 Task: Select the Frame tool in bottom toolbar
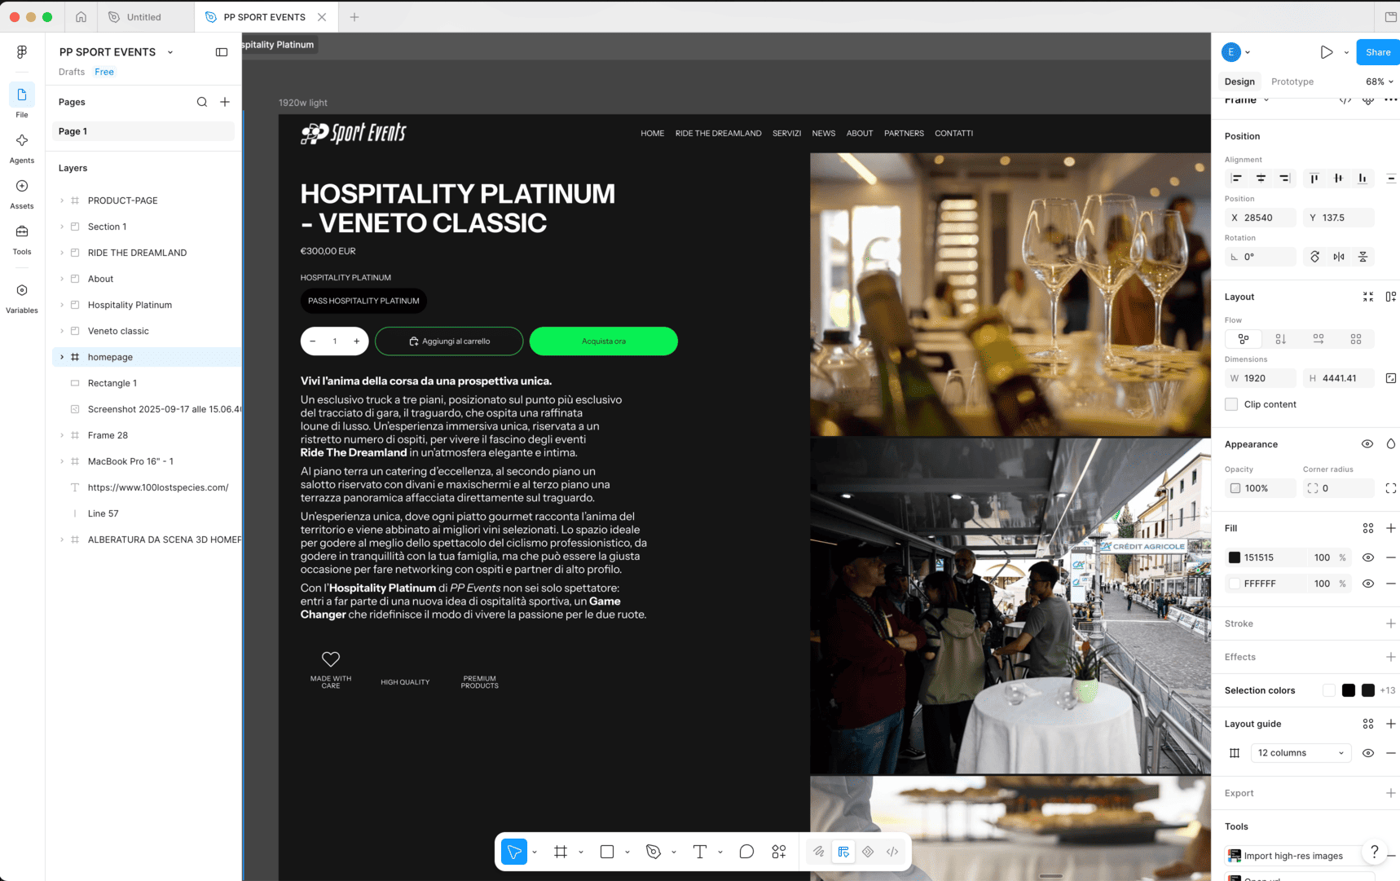[561, 852]
